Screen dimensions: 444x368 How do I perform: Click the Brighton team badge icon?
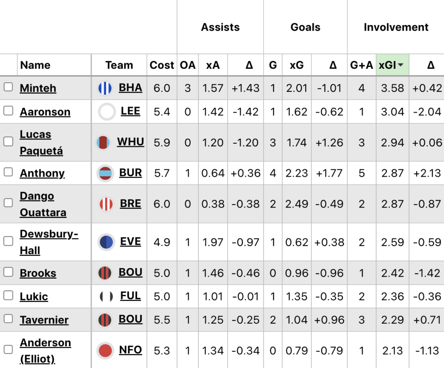[105, 88]
